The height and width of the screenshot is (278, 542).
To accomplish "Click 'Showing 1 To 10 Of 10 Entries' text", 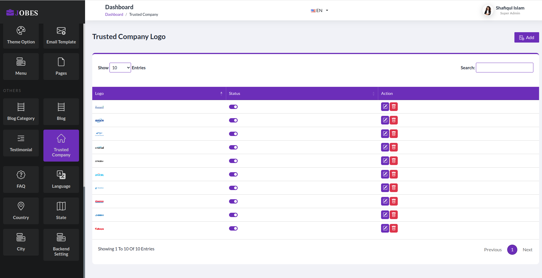I will click(x=126, y=249).
